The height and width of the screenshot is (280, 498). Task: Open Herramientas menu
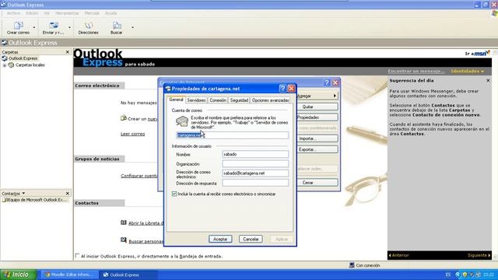coord(67,13)
